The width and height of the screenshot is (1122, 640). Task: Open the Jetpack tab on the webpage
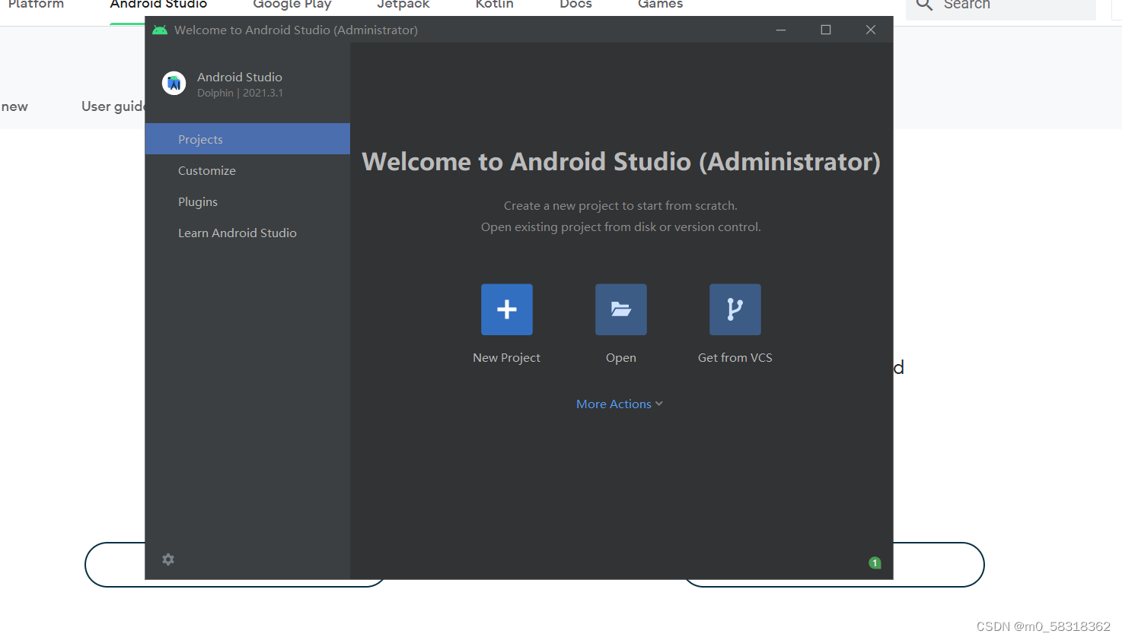tap(403, 5)
